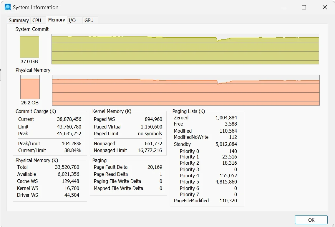
Task: Click the System Commit history graph
Action: pos(185,49)
